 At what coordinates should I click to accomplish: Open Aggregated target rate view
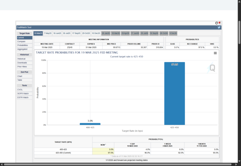click(22, 49)
